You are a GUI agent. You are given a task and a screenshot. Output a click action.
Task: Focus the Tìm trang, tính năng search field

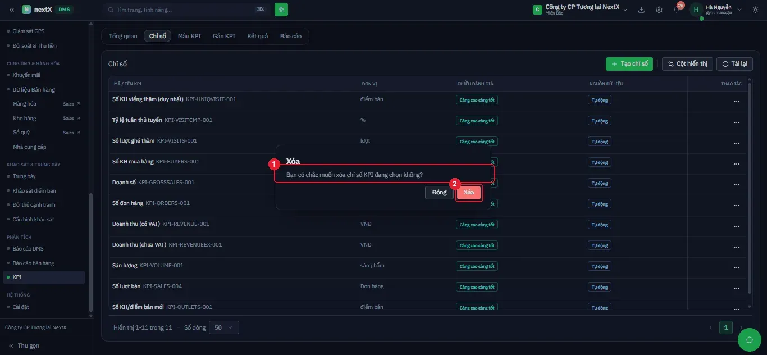point(187,10)
